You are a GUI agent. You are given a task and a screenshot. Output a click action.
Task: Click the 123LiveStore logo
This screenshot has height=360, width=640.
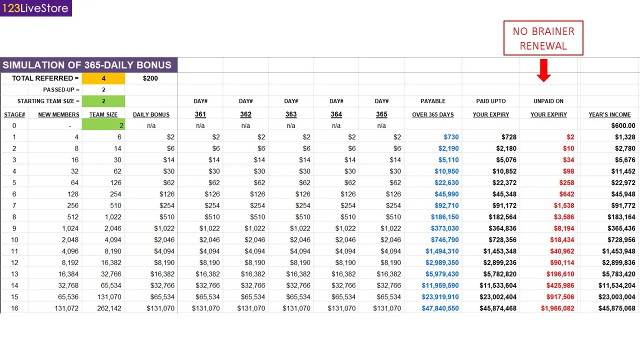pos(35,8)
